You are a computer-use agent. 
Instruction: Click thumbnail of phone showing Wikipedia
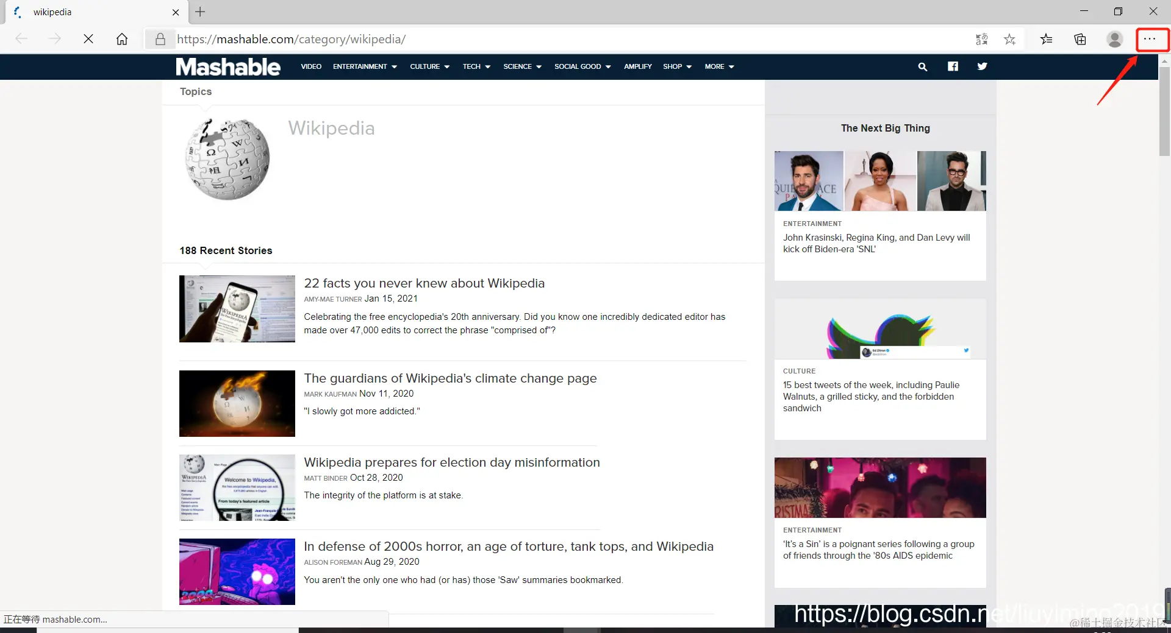click(x=237, y=309)
